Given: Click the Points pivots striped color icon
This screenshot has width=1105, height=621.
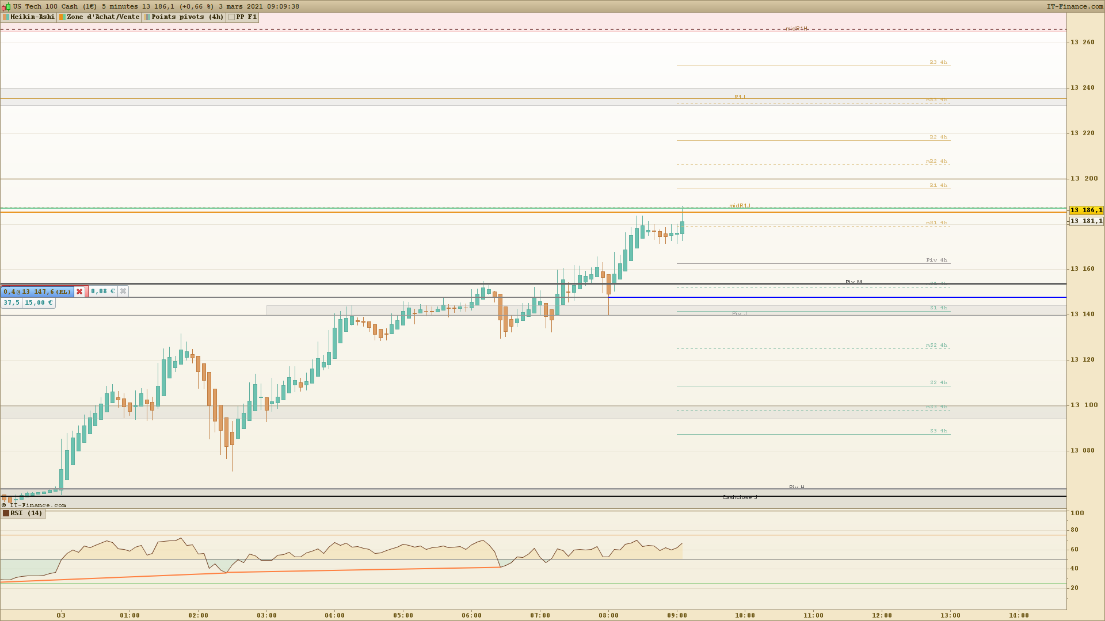Looking at the screenshot, I should click(147, 17).
